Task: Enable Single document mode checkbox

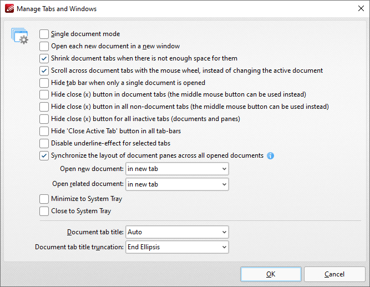Action: pos(44,34)
